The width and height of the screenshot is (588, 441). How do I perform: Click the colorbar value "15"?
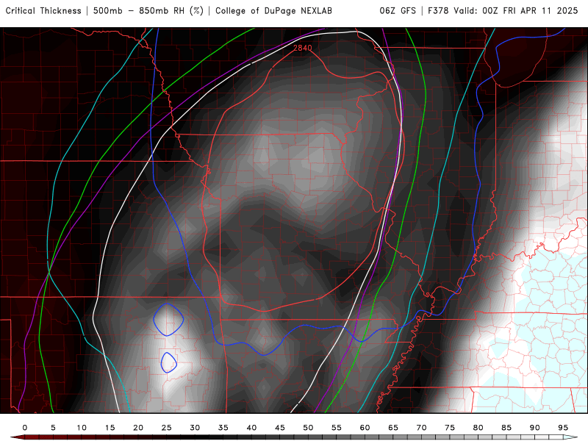click(x=110, y=428)
